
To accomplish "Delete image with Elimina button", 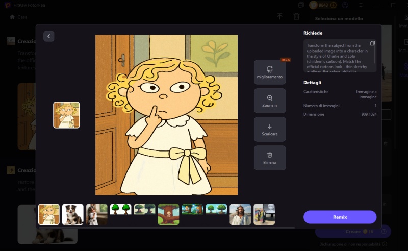I will [x=270, y=158].
